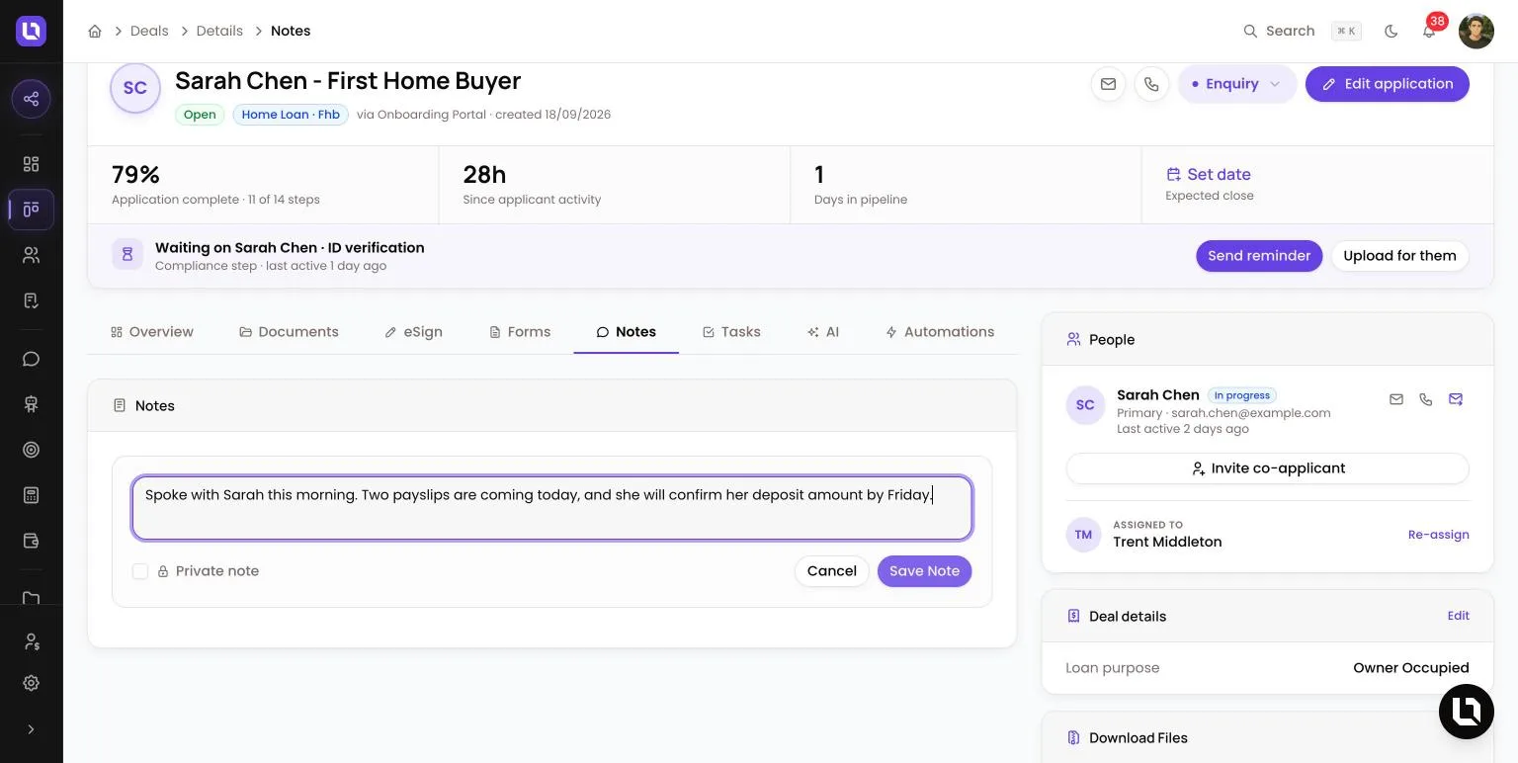1518x763 pixels.
Task: Open the checklist document icon in the sidebar
Action: tap(31, 300)
